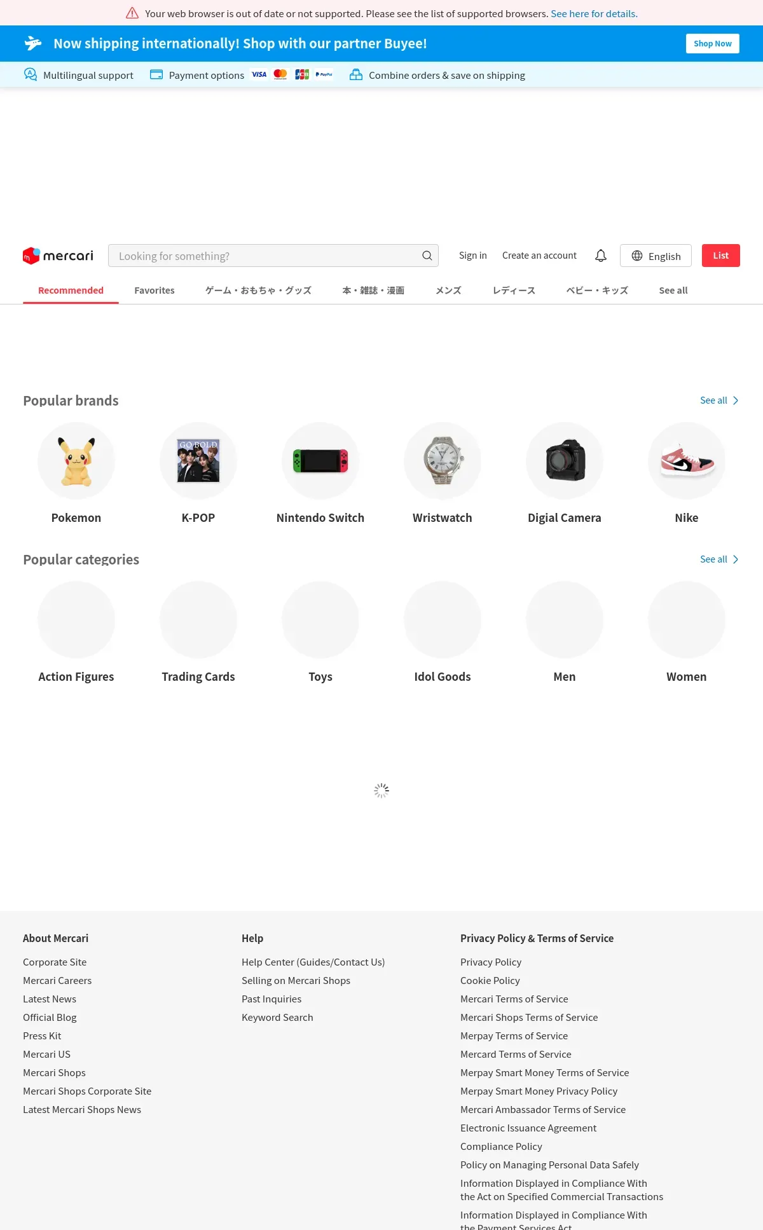Open Mercari Careers footer link

(x=57, y=981)
